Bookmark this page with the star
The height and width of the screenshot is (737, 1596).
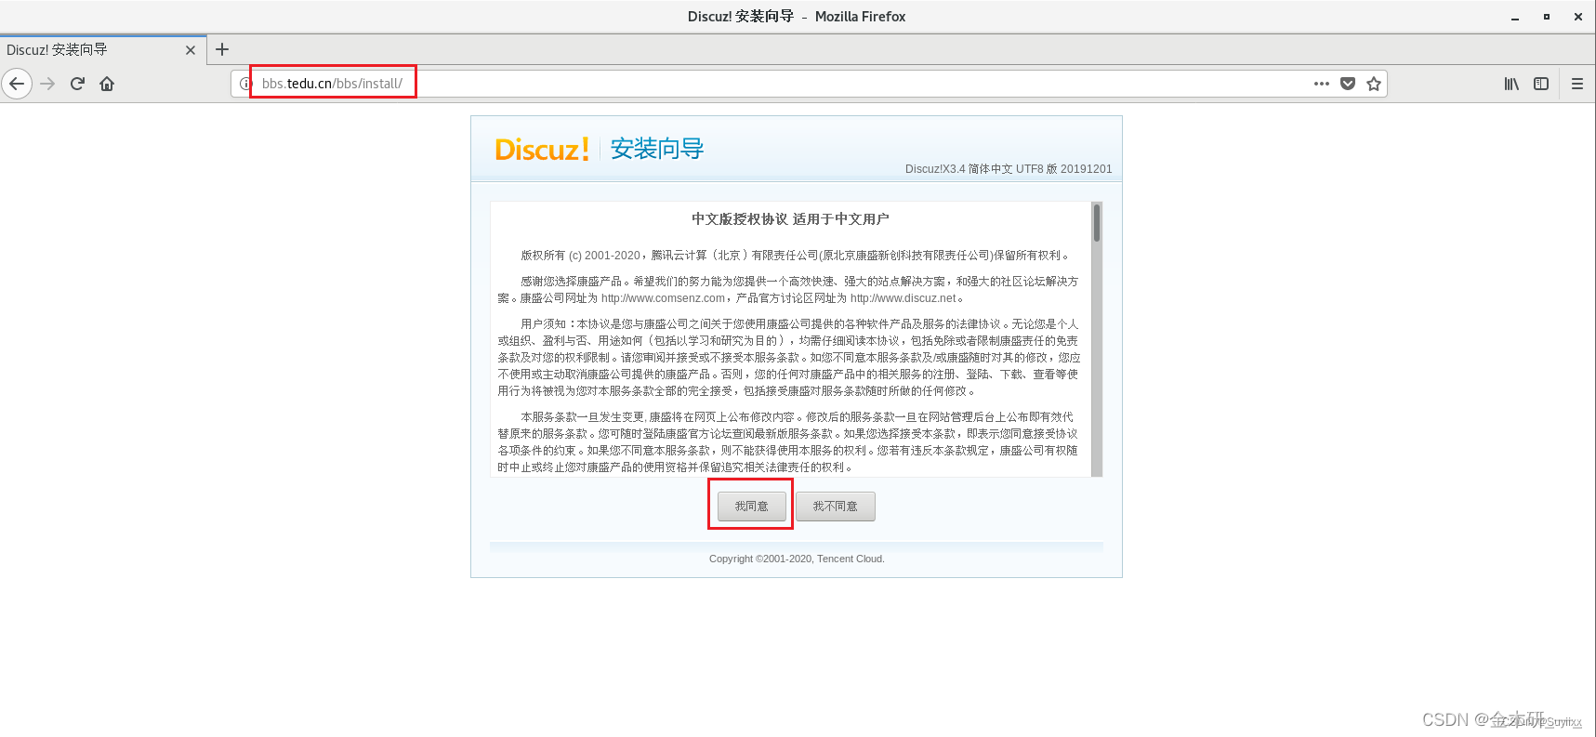(x=1374, y=84)
